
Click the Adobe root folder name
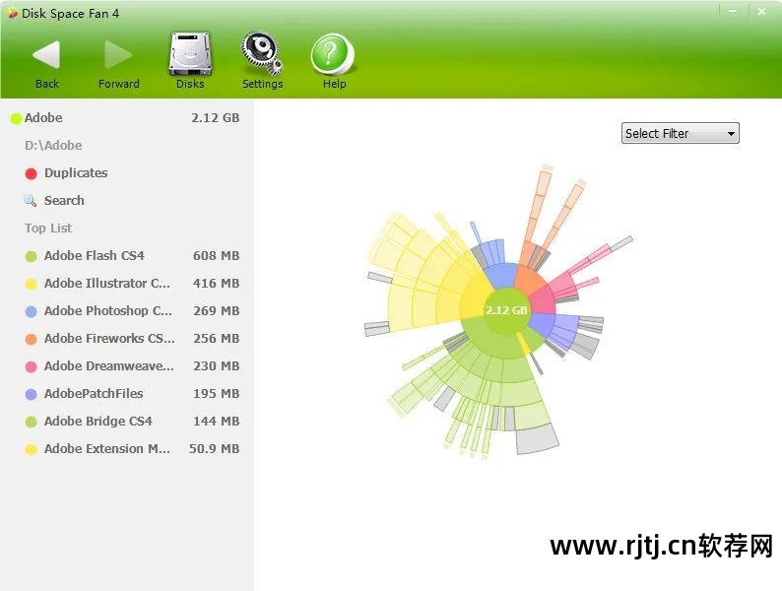(43, 117)
